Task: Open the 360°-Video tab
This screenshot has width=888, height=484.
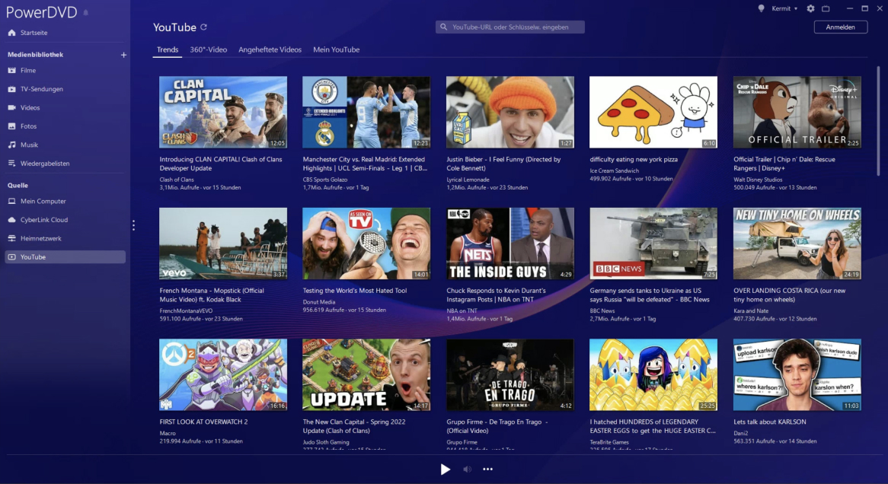Action: [x=208, y=49]
